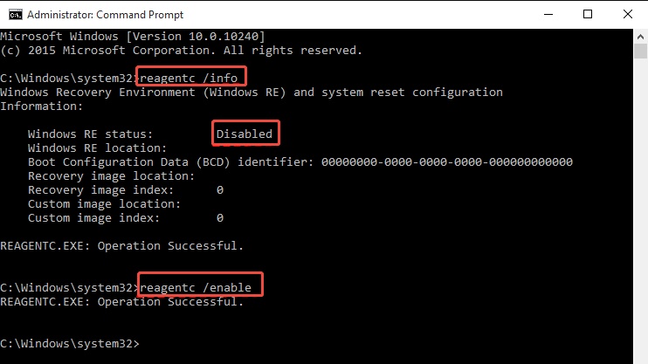Click the scrollbar up arrow
Viewport: 648px width, 364px height.
click(x=638, y=35)
